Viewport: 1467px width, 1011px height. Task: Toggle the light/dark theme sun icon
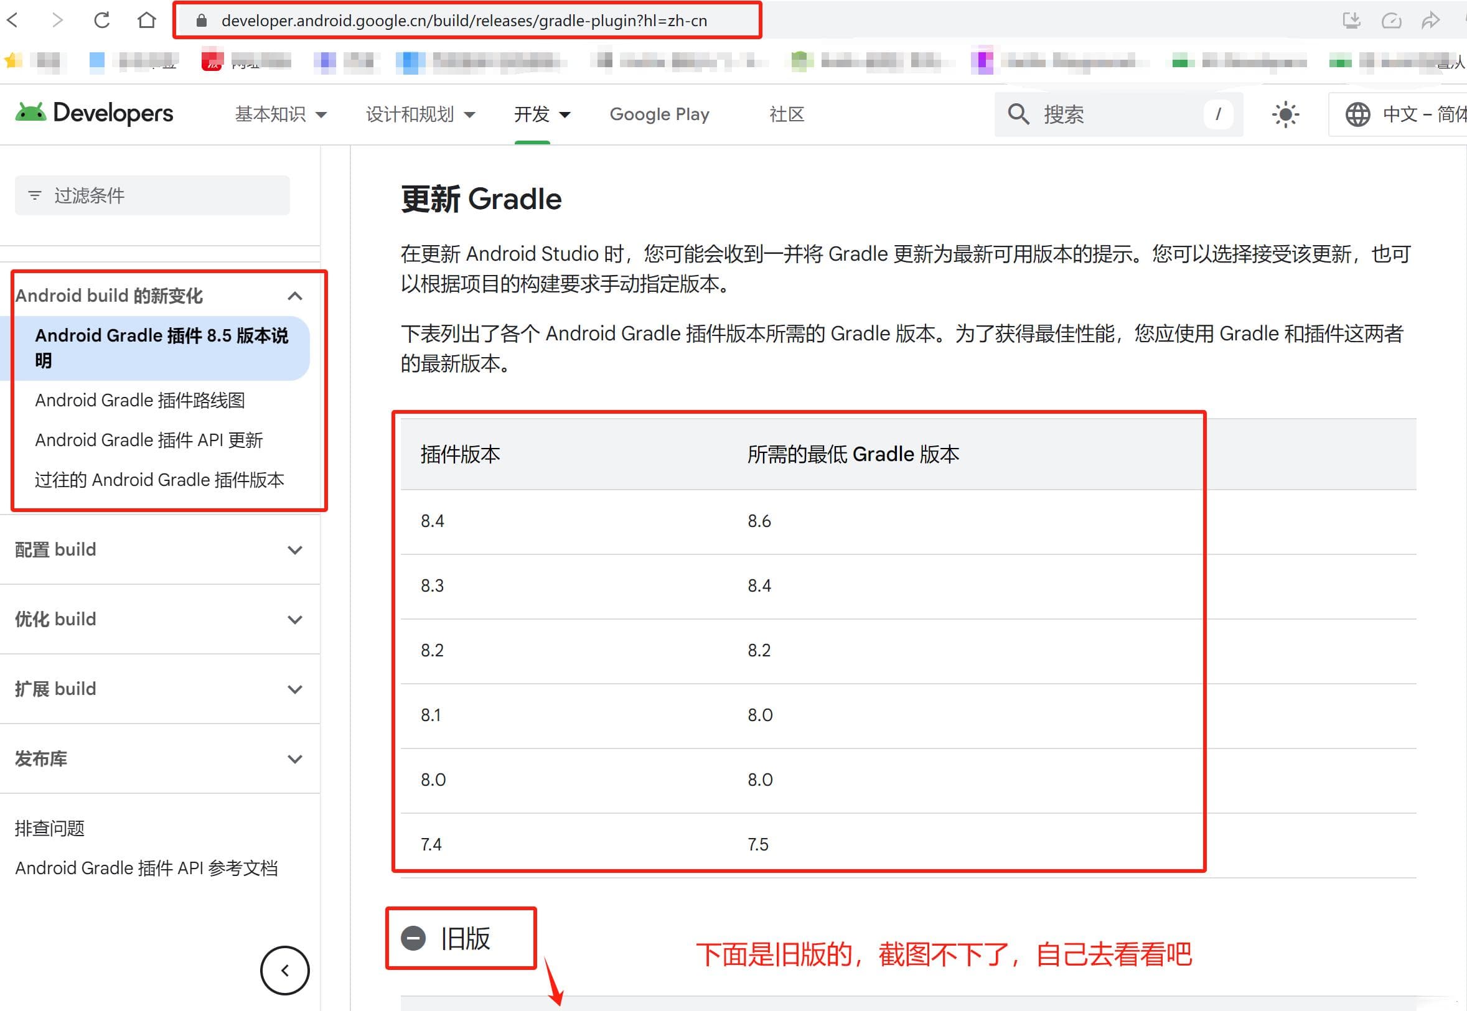[1285, 114]
